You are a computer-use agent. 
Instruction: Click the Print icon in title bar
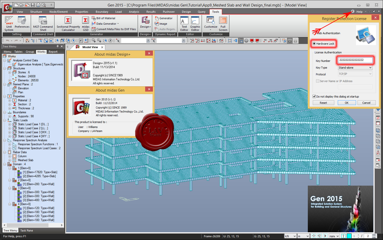click(38, 5)
